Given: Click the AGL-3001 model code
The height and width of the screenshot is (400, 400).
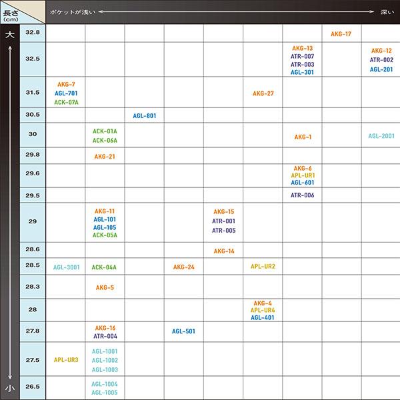Looking at the screenshot, I should 66,267.
